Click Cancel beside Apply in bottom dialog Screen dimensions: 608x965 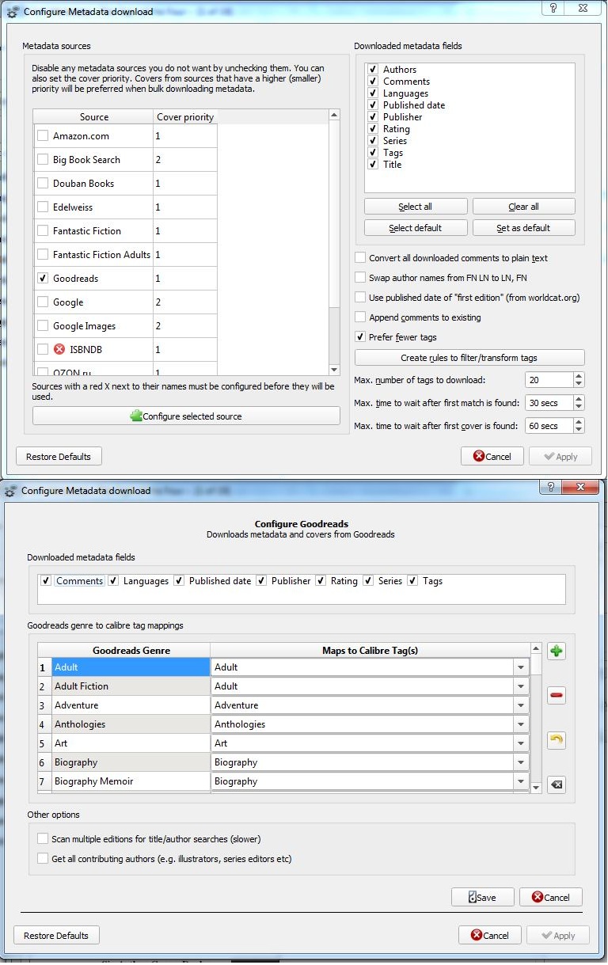pos(489,935)
